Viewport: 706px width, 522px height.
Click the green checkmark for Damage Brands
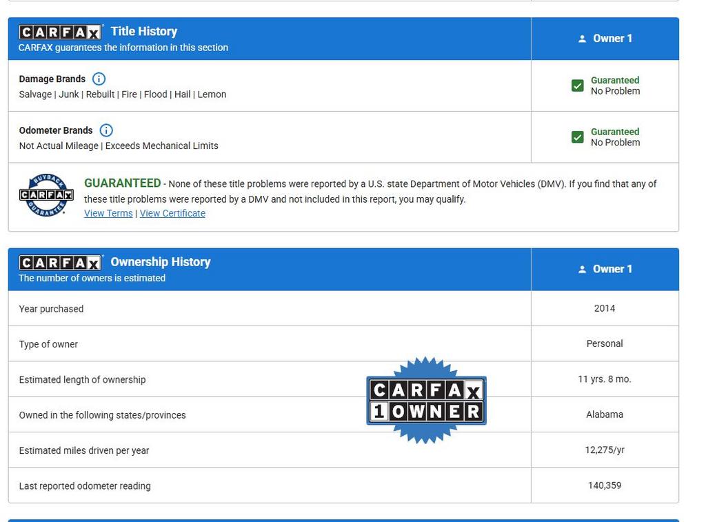(578, 86)
